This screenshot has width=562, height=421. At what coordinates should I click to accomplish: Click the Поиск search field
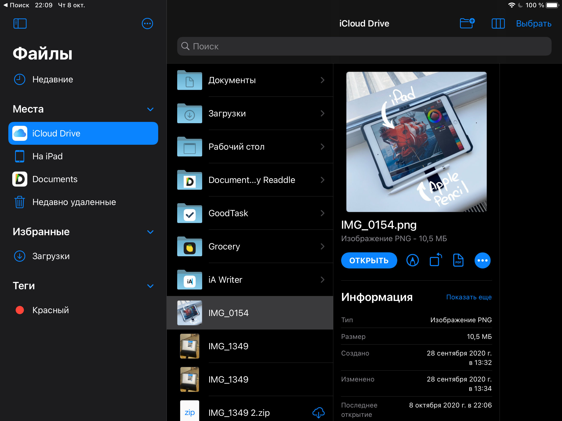(x=364, y=46)
